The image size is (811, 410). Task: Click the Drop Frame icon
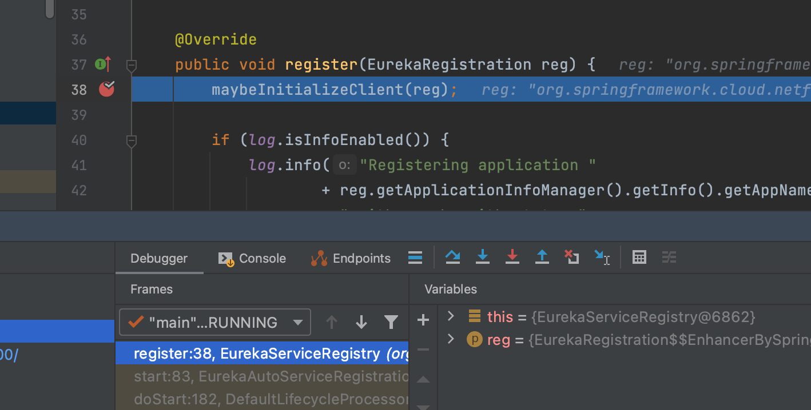pyautogui.click(x=571, y=258)
